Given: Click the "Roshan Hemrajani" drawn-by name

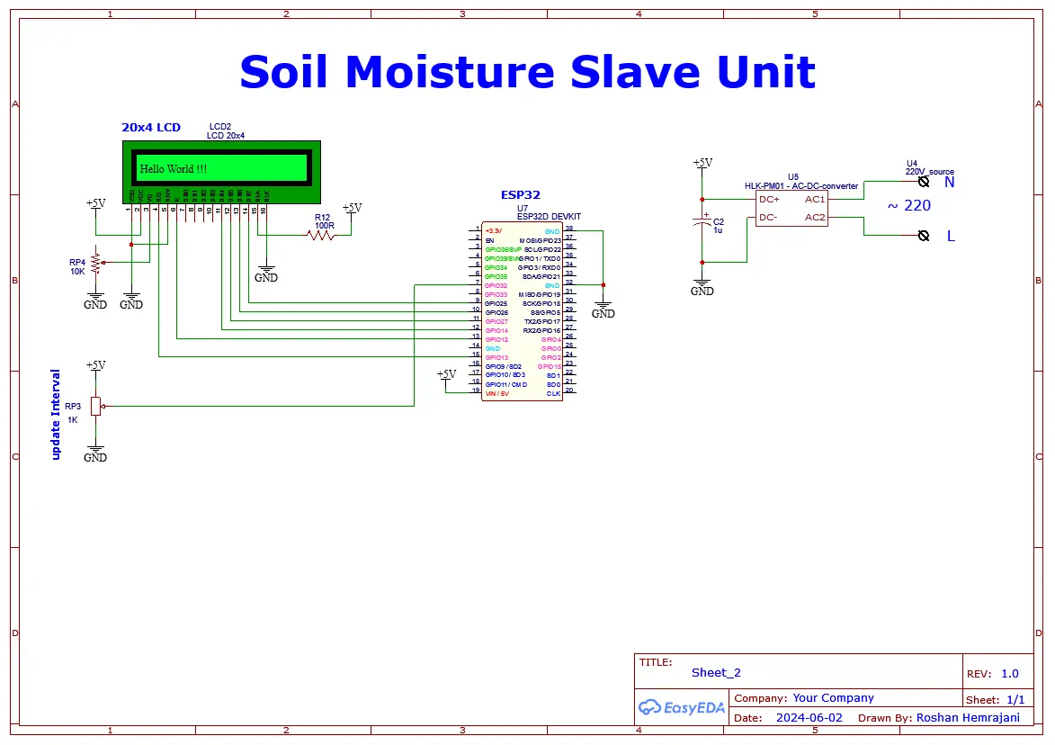Looking at the screenshot, I should click(x=968, y=717).
